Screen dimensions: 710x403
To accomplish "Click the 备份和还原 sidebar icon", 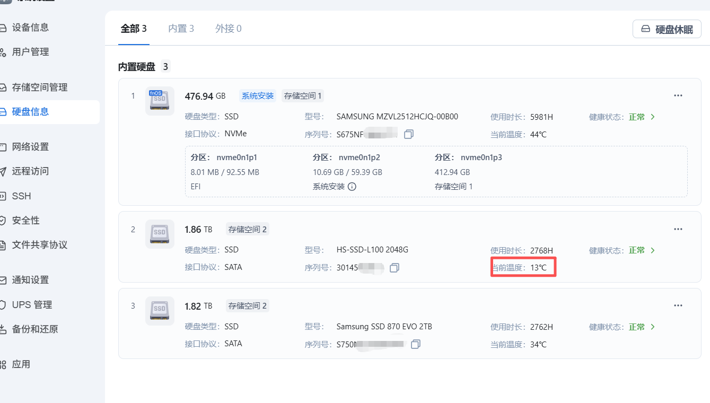I will pyautogui.click(x=3, y=329).
